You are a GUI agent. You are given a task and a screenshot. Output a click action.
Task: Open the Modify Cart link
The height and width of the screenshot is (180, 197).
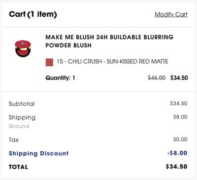[171, 14]
